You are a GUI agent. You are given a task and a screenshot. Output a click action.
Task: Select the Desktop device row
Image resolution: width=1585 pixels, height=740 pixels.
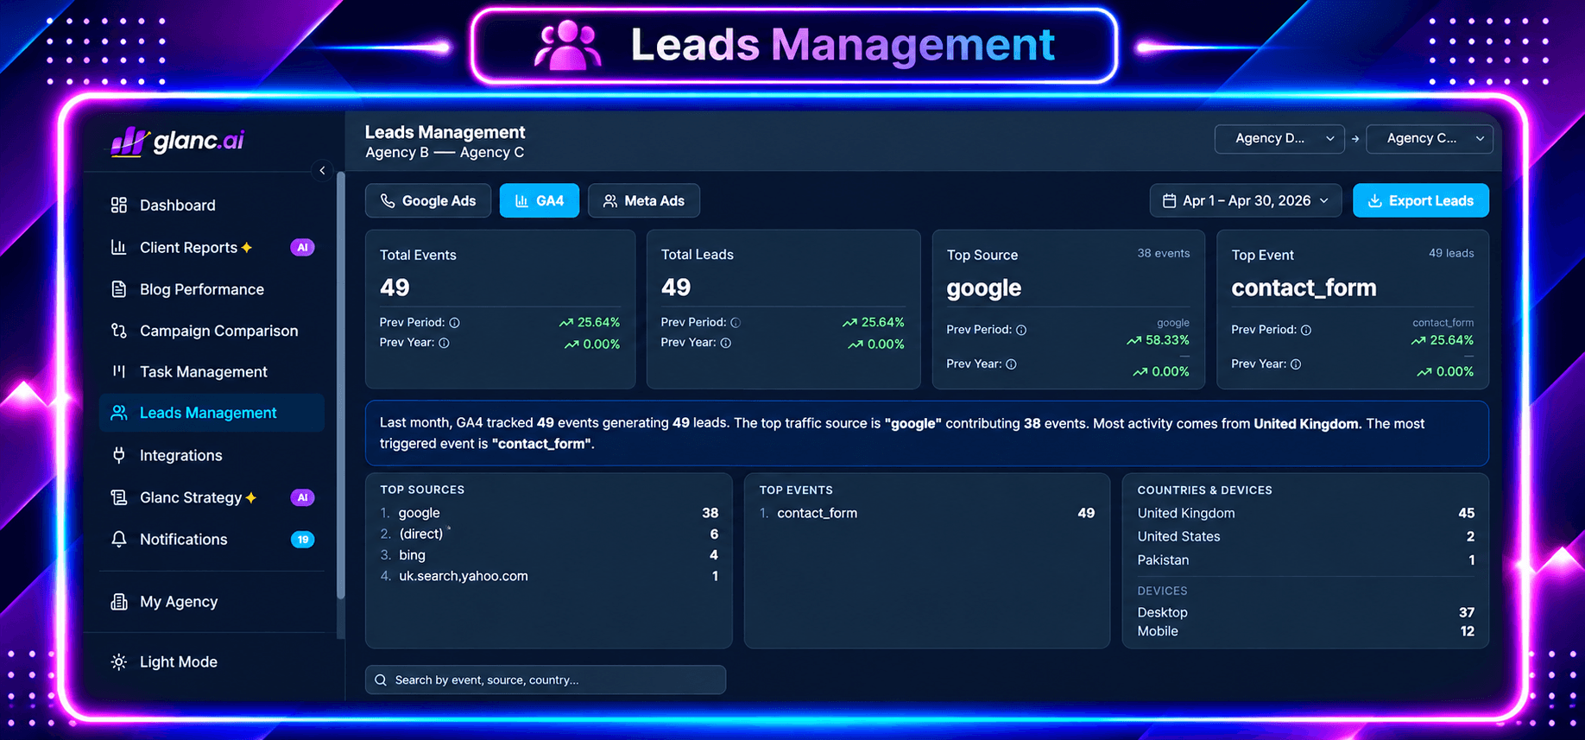tap(1305, 612)
